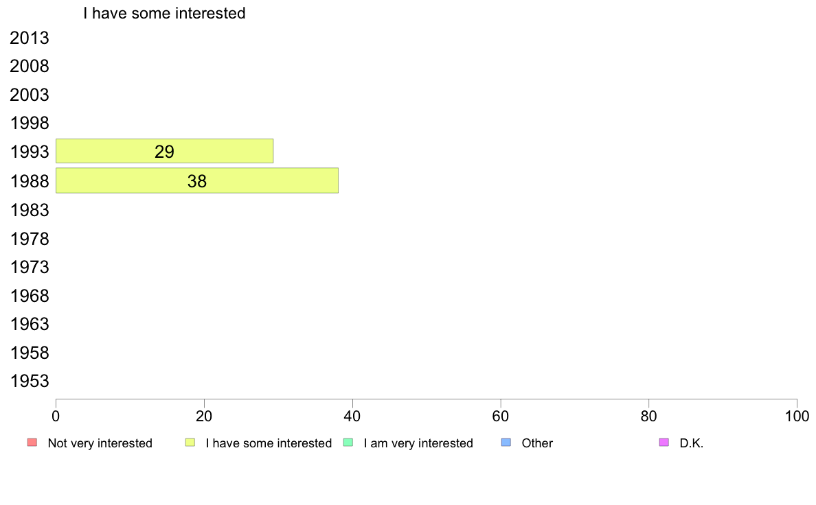Image resolution: width=816 pixels, height=505 pixels.
Task: Select the 1988 bar showing 38
Action: click(196, 180)
